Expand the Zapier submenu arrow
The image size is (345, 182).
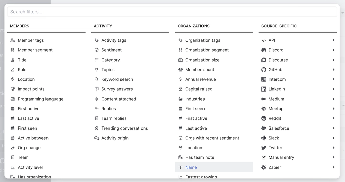(333, 167)
